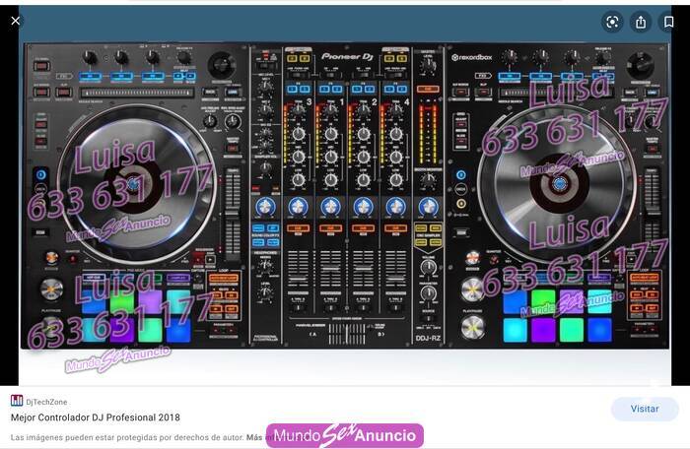Click the DjTechZone favicon icon
Image resolution: width=690 pixels, height=449 pixels.
pyautogui.click(x=17, y=401)
